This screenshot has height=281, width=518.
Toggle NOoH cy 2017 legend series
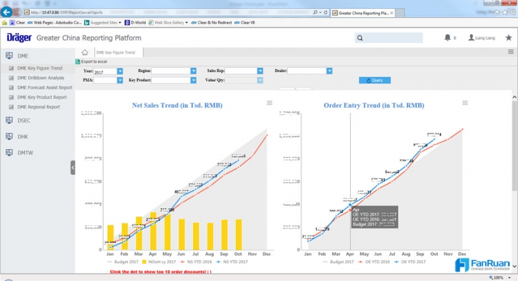tap(159, 262)
